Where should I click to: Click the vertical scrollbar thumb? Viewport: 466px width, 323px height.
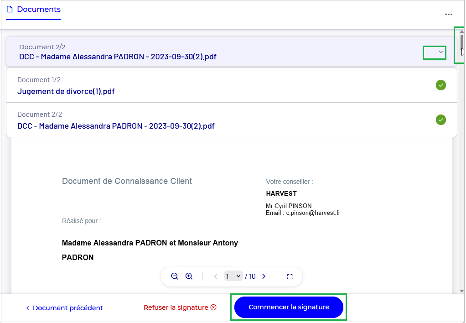tap(462, 42)
